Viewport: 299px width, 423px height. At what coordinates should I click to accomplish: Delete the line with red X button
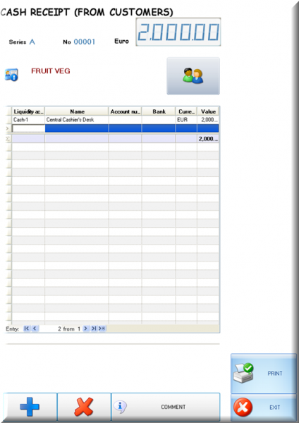point(84,407)
